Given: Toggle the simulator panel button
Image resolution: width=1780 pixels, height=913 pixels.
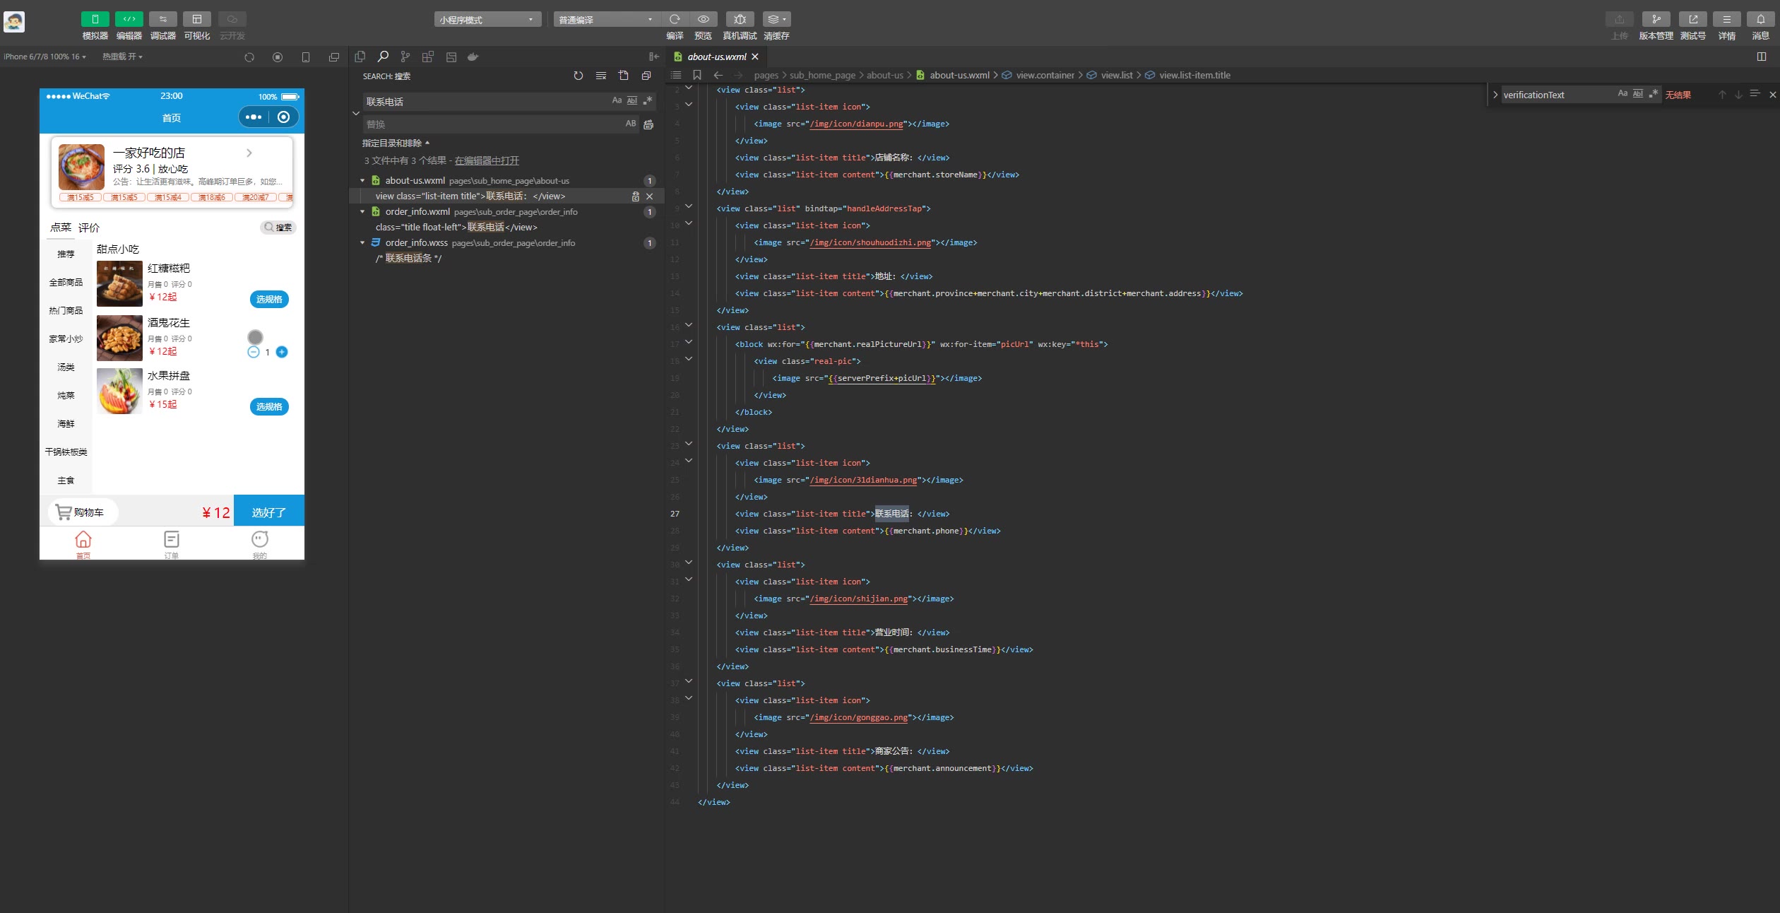Looking at the screenshot, I should coord(95,19).
